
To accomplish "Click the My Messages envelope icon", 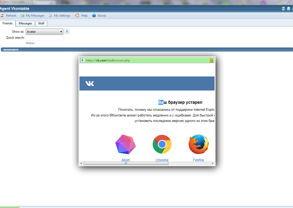I will 23,16.
